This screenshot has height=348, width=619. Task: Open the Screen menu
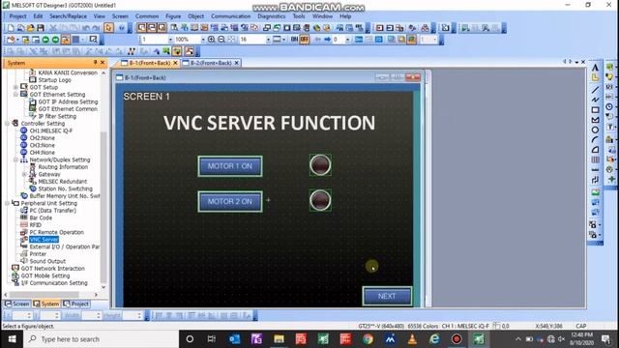120,16
